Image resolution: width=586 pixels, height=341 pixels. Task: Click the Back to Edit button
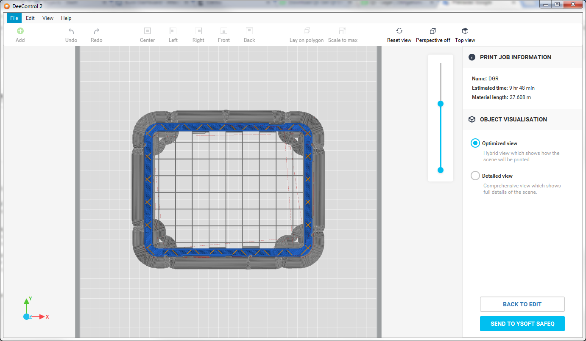pos(522,304)
